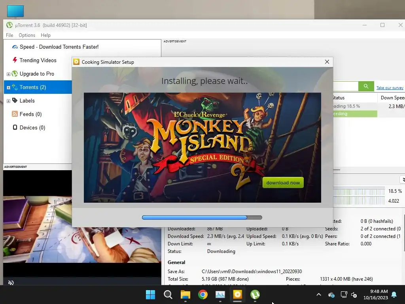405x304 pixels.
Task: Click the OneDrive cloud tray icon
Action: point(331,294)
